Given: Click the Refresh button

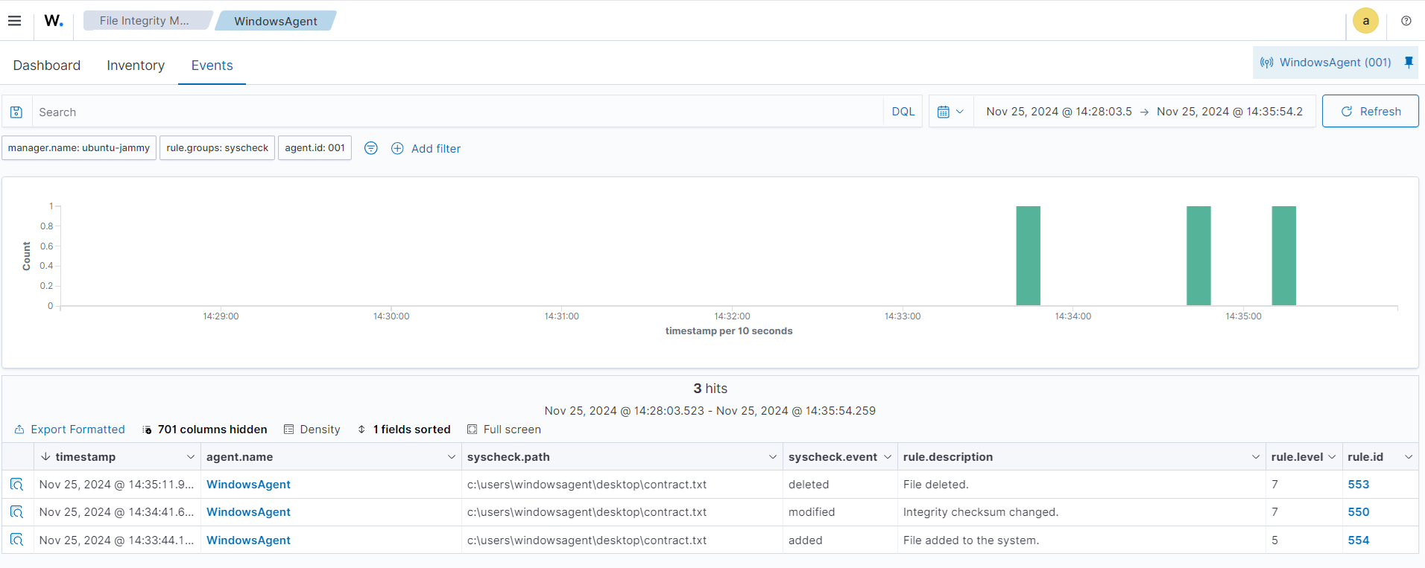Looking at the screenshot, I should tap(1370, 112).
